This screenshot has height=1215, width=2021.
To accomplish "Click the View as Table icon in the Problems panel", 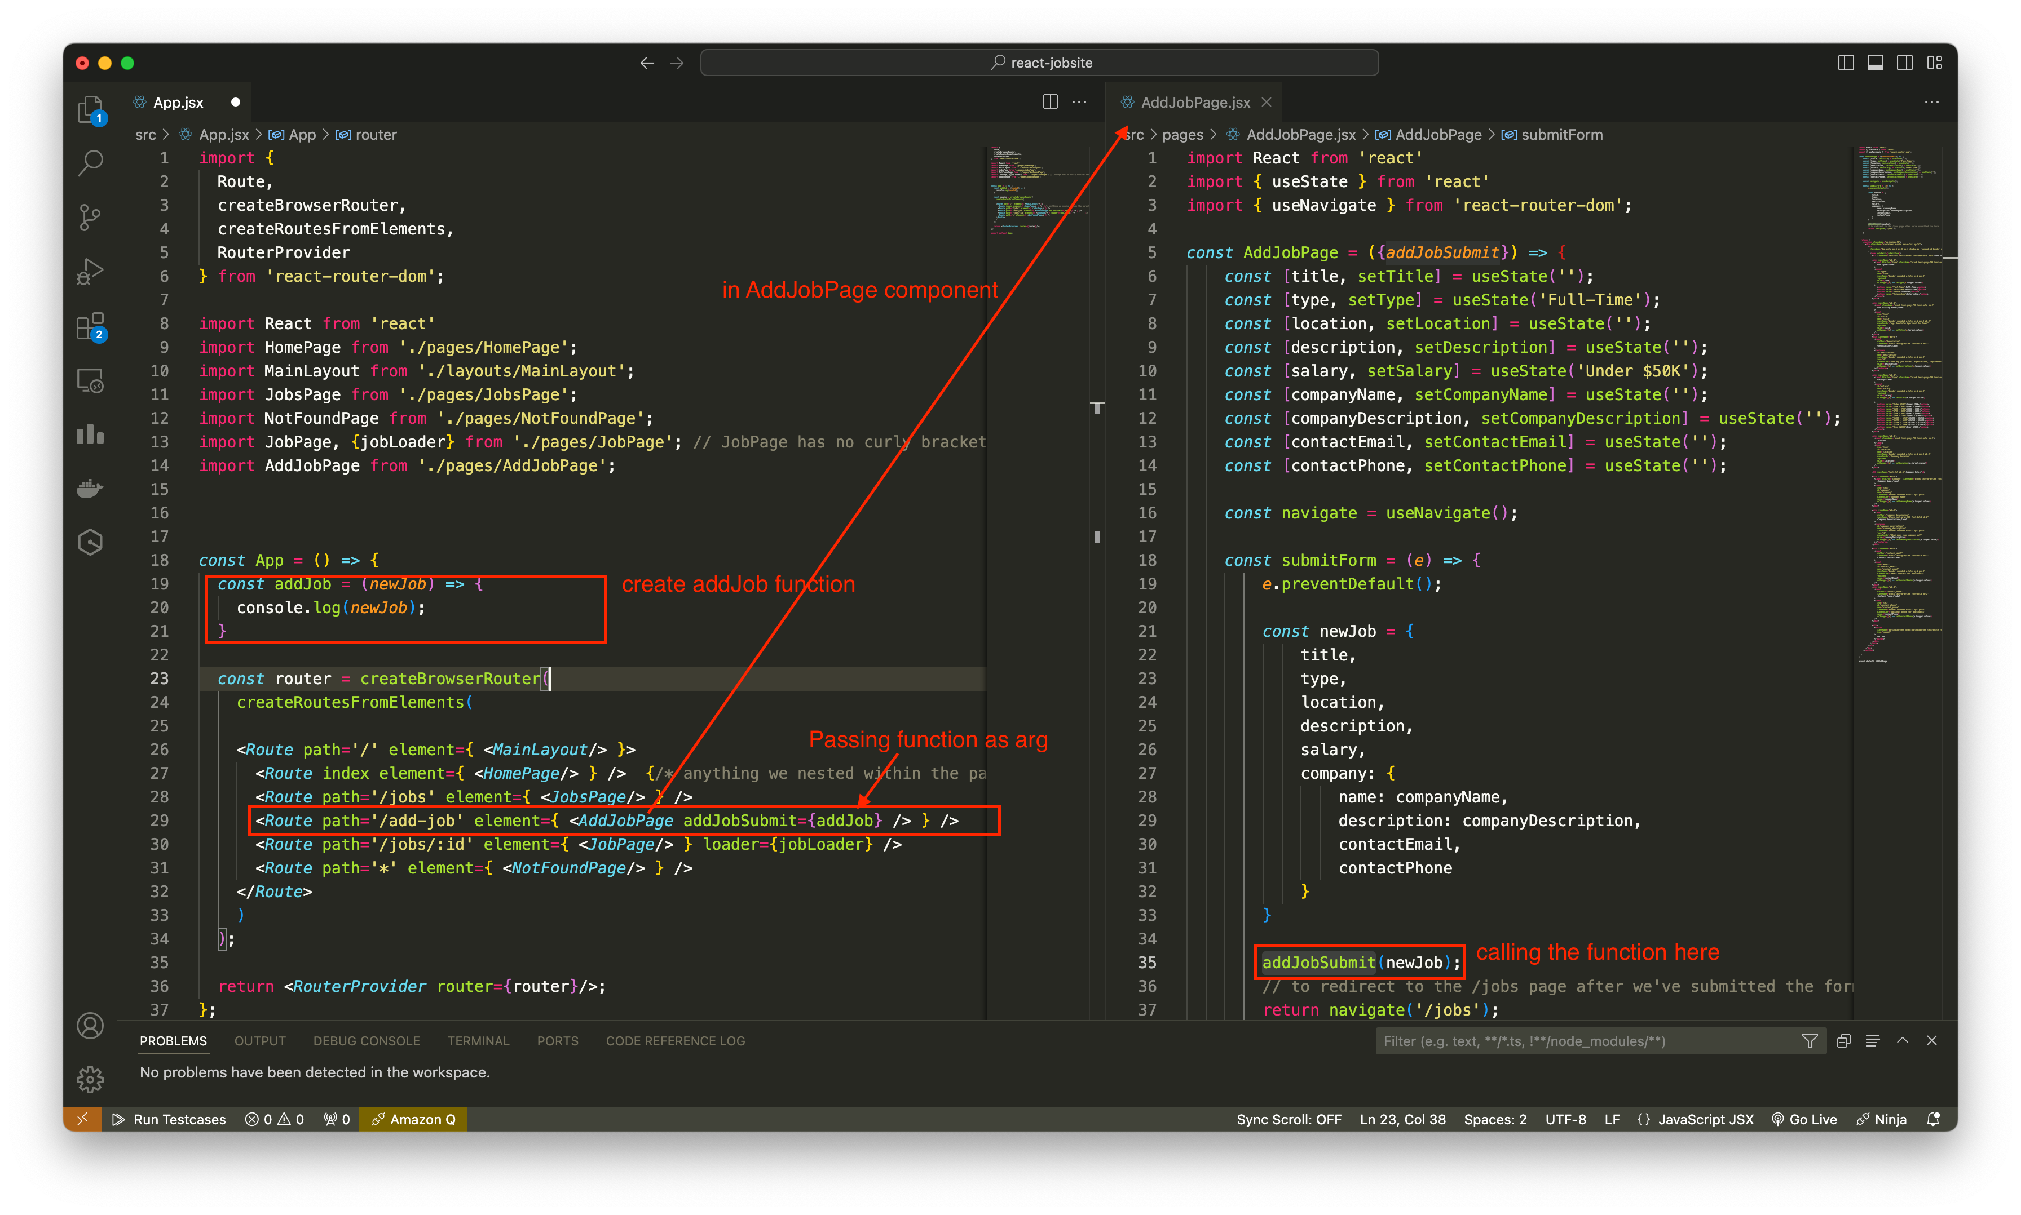I will [x=1873, y=1041].
